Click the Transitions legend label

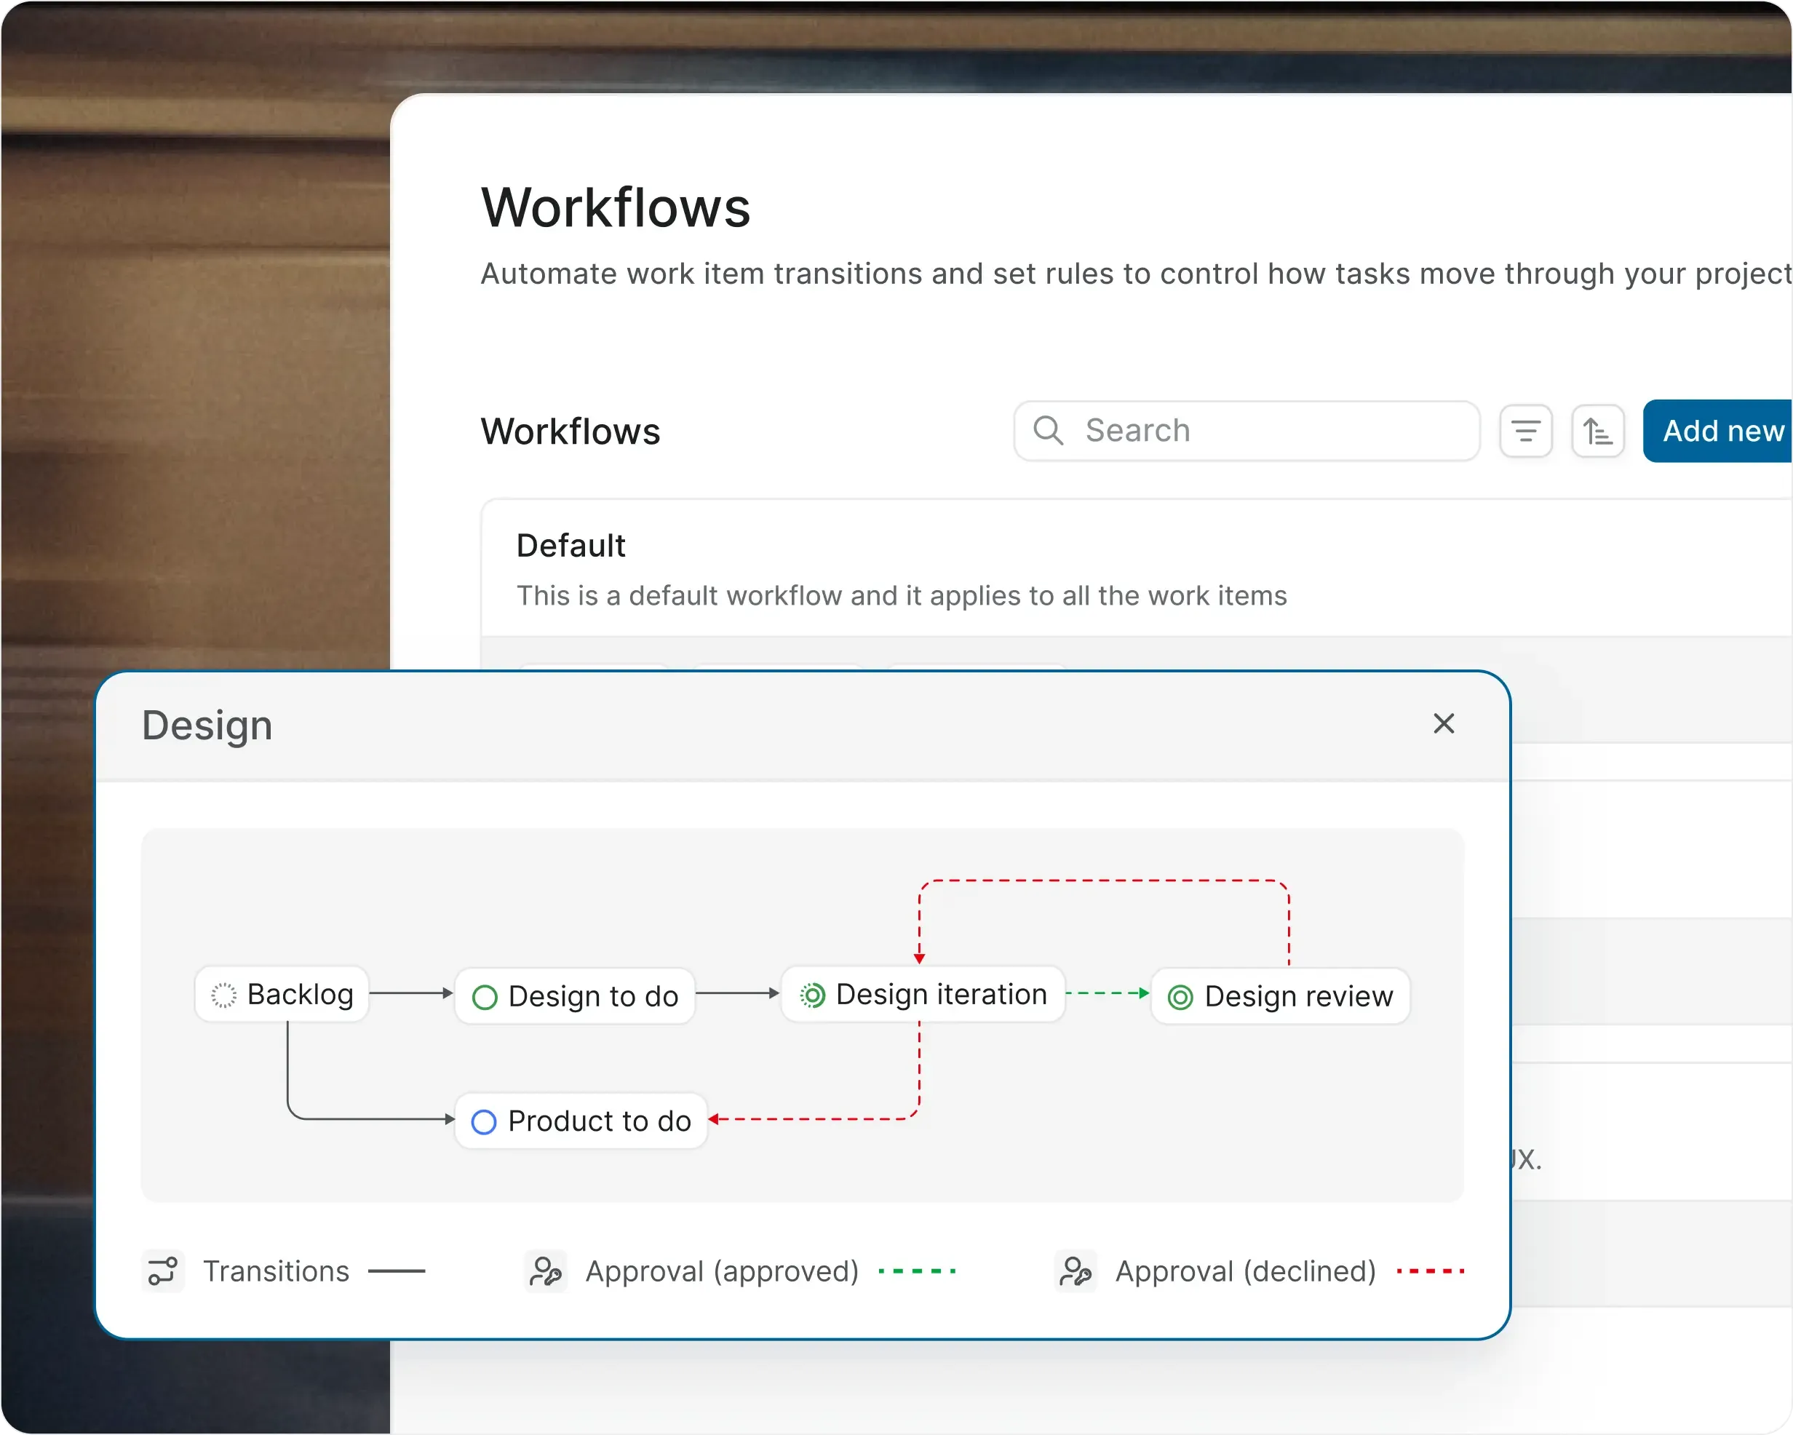click(276, 1271)
